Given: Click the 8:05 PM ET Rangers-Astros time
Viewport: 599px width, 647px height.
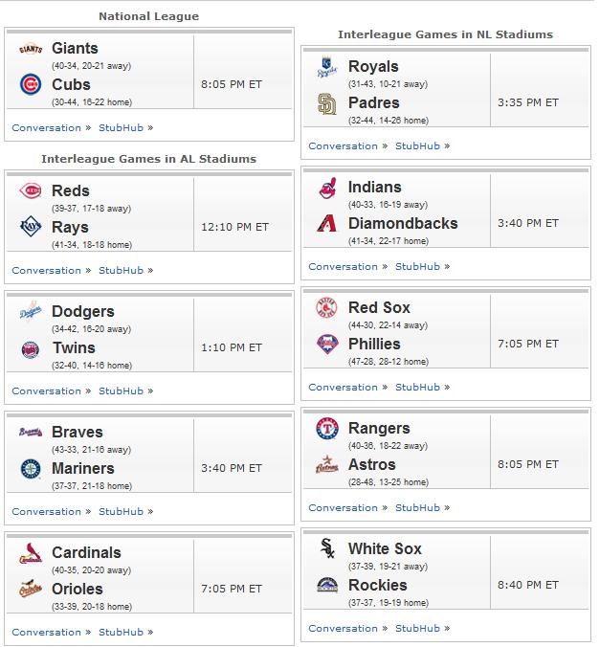Looking at the screenshot, I should coord(527,464).
